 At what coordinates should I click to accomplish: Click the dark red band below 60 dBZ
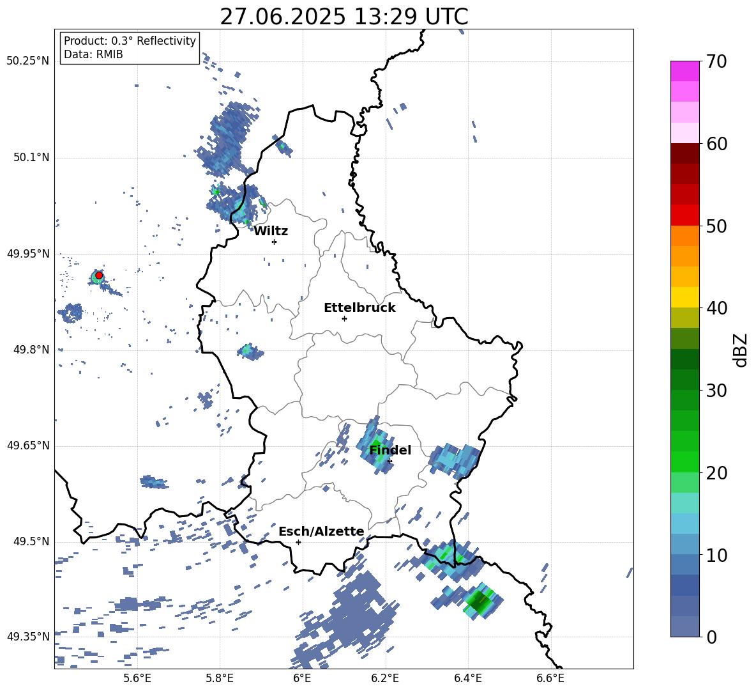coord(684,153)
